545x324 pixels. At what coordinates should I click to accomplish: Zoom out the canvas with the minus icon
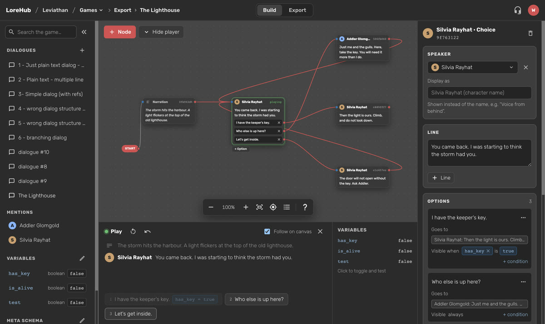pos(211,207)
